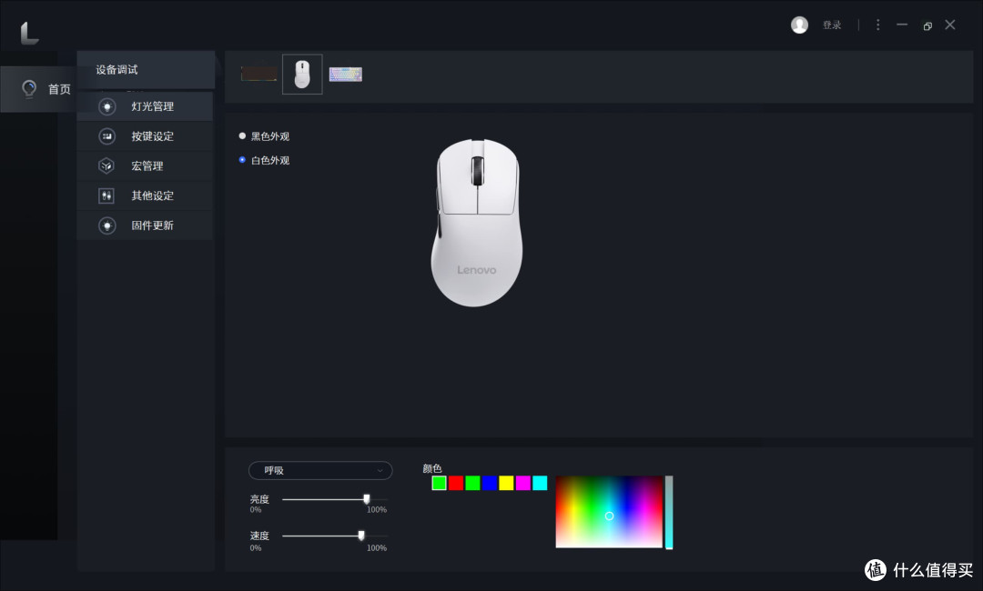Select the mousepad device thumbnail
The image size is (983, 591).
[x=258, y=74]
